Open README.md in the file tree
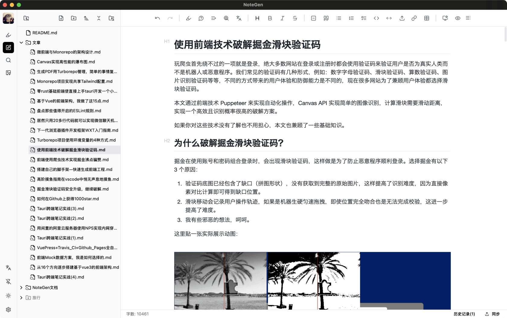The width and height of the screenshot is (507, 318). pyautogui.click(x=44, y=33)
